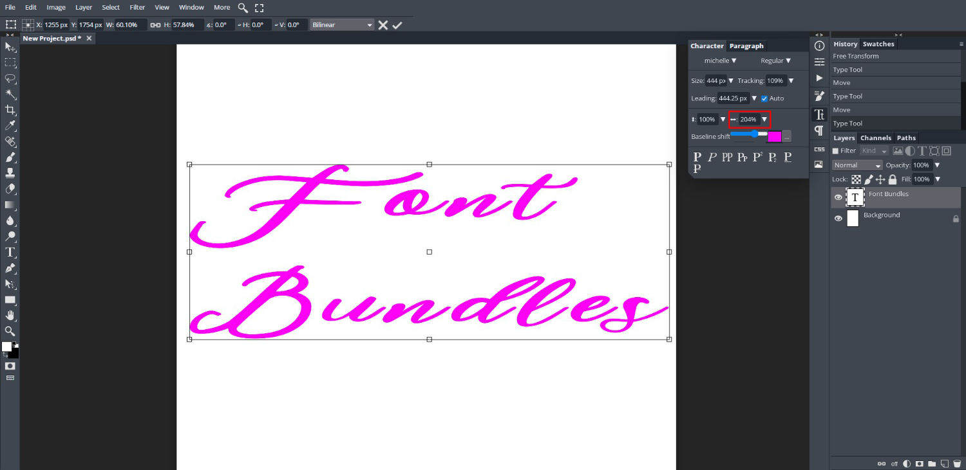Image resolution: width=966 pixels, height=470 pixels.
Task: Create new folder in Layers panel
Action: pyautogui.click(x=933, y=464)
